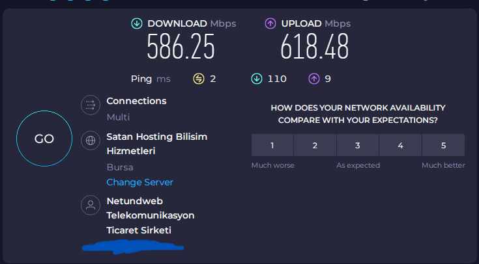Click the Multi connections setting
This screenshot has width=479, height=264.
pos(118,117)
